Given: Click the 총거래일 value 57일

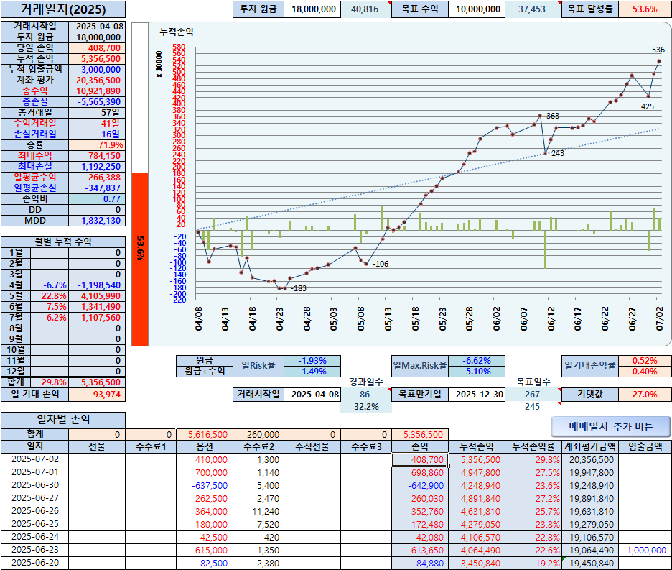Looking at the screenshot, I should pos(97,112).
